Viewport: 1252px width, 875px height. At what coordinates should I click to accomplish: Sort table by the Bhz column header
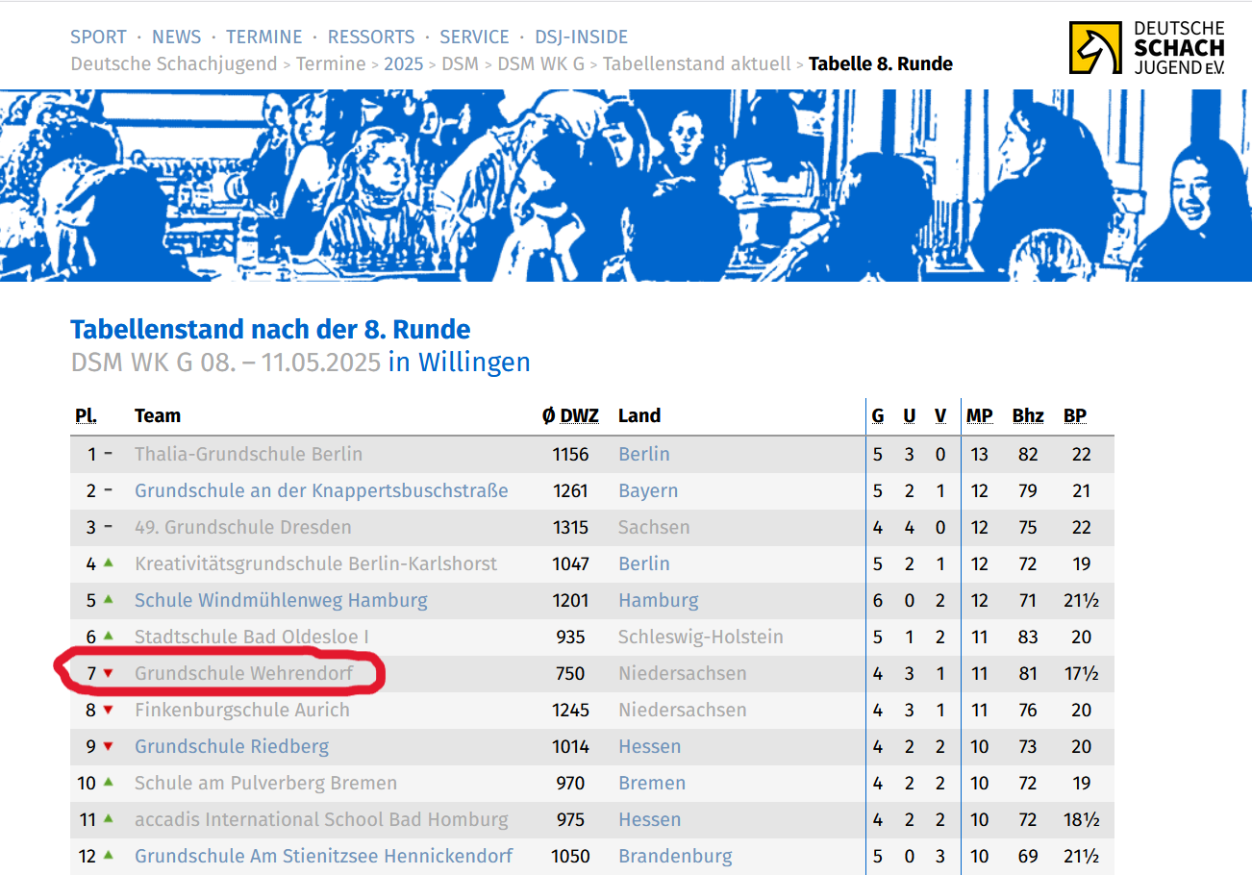1027,416
